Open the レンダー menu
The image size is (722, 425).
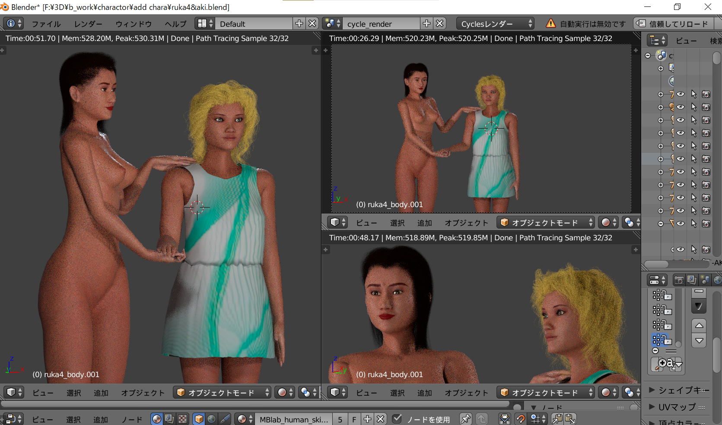click(88, 24)
